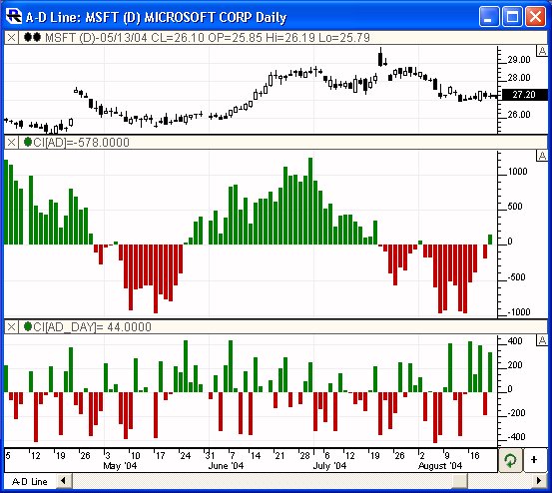This screenshot has width=552, height=493.
Task: Minimize the chart window
Action: [489, 16]
